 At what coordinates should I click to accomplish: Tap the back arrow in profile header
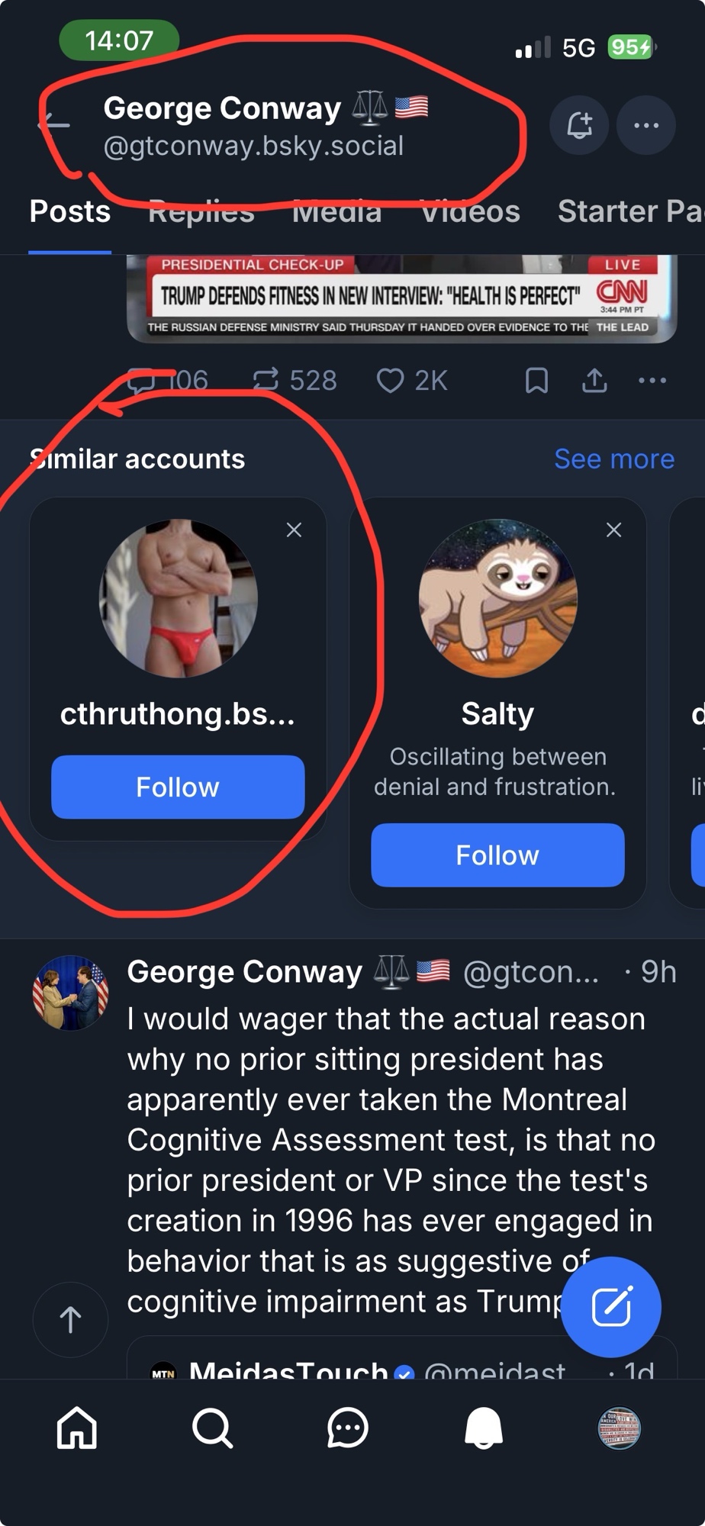tap(55, 124)
